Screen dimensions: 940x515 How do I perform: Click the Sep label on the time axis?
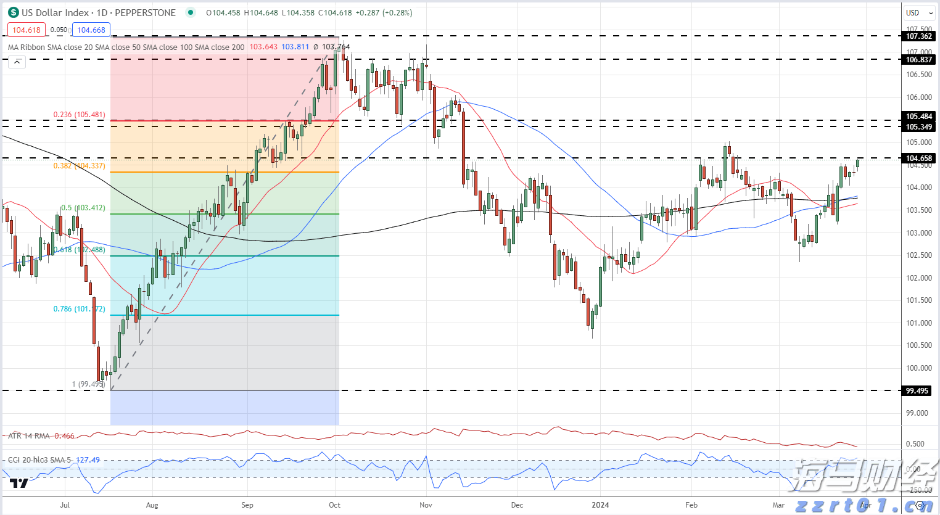pyautogui.click(x=247, y=505)
